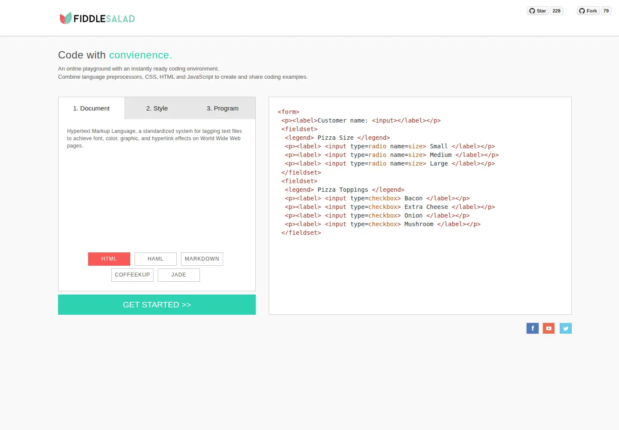Click the 'Extra Cheese' checkbox code line
Screen dimensions: 619x430
(x=390, y=207)
